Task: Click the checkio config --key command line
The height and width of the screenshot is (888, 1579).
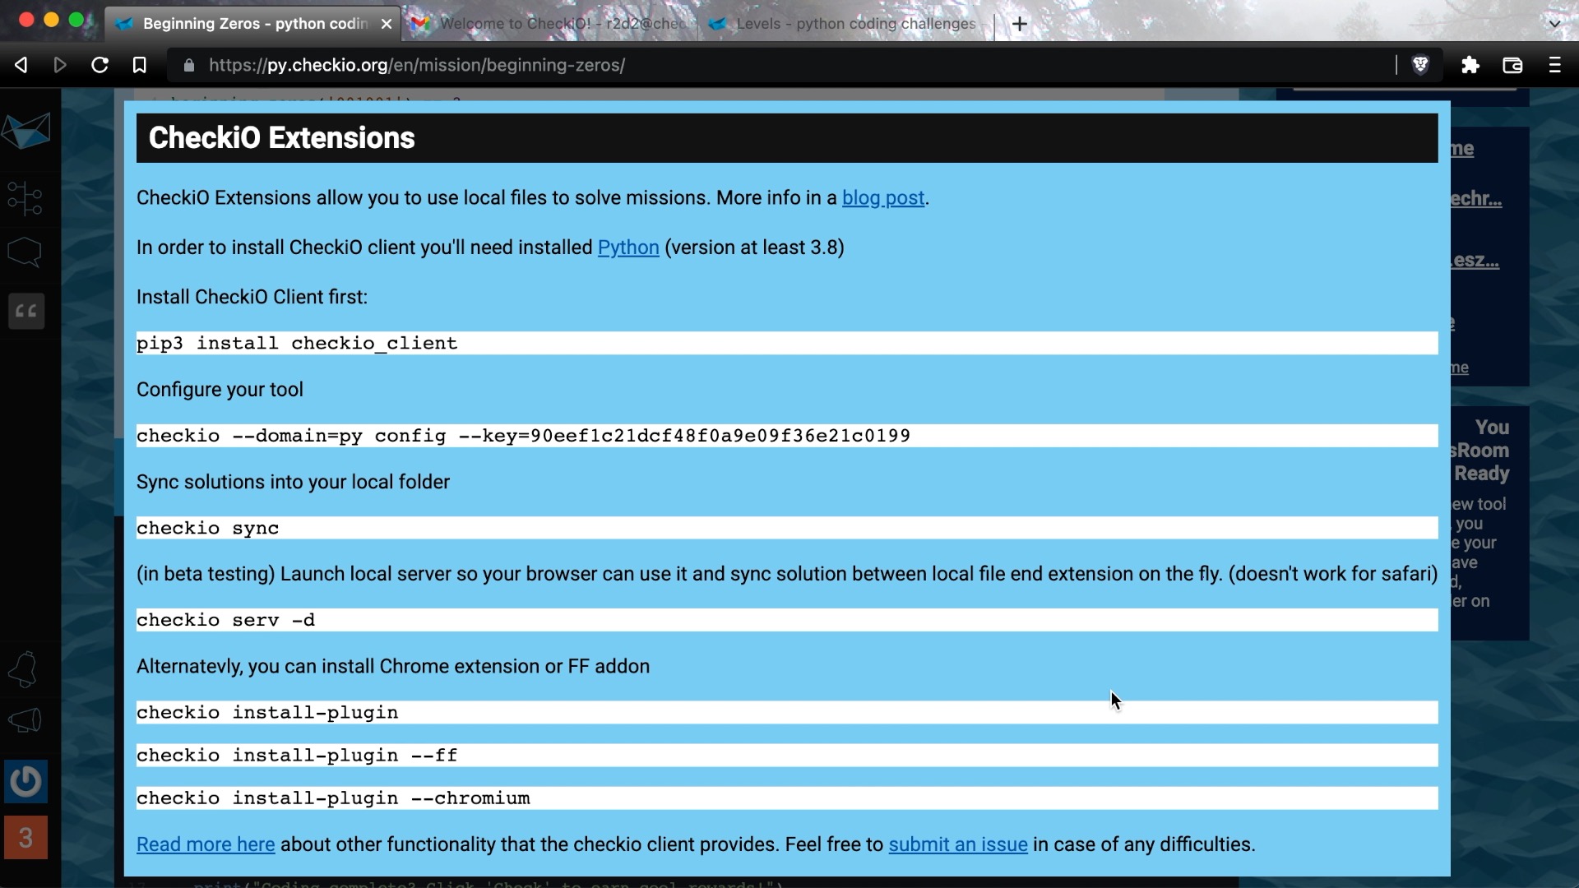Action: (787, 436)
